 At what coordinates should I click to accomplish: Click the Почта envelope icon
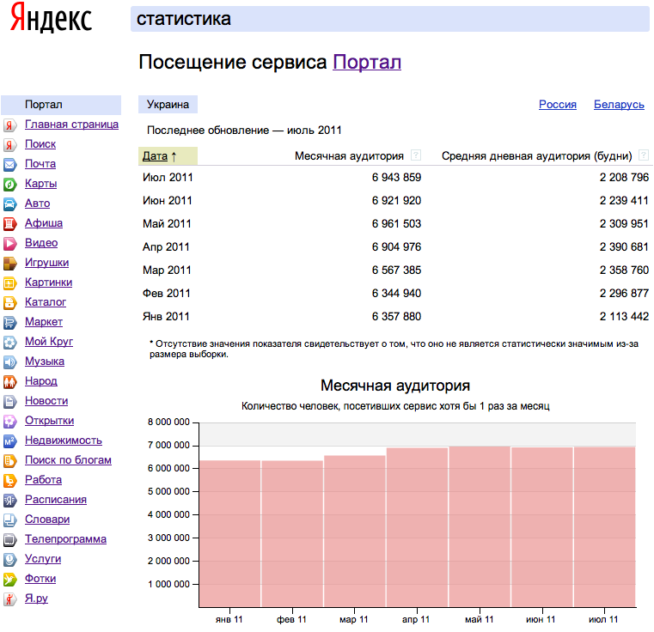(x=9, y=164)
